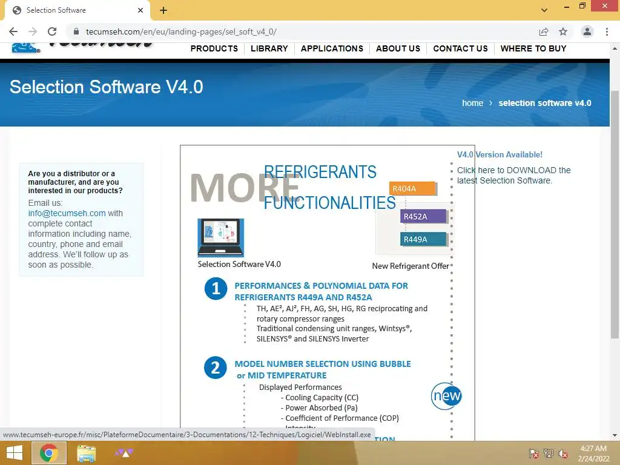This screenshot has height=465, width=620.
Task: Click the muted volume tray icon
Action: 563,453
